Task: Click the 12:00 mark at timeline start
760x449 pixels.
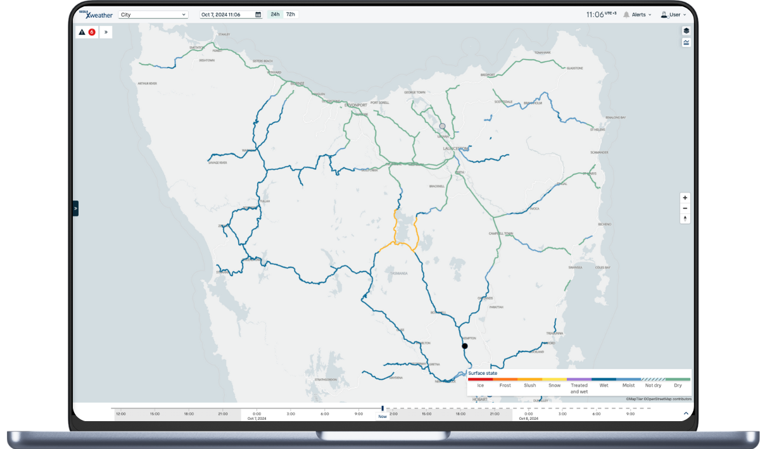Action: tap(120, 414)
